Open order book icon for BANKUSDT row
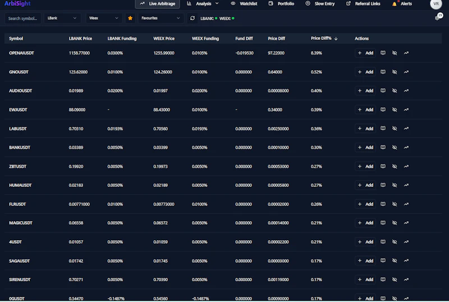Image resolution: width=449 pixels, height=302 pixels. coord(383,148)
